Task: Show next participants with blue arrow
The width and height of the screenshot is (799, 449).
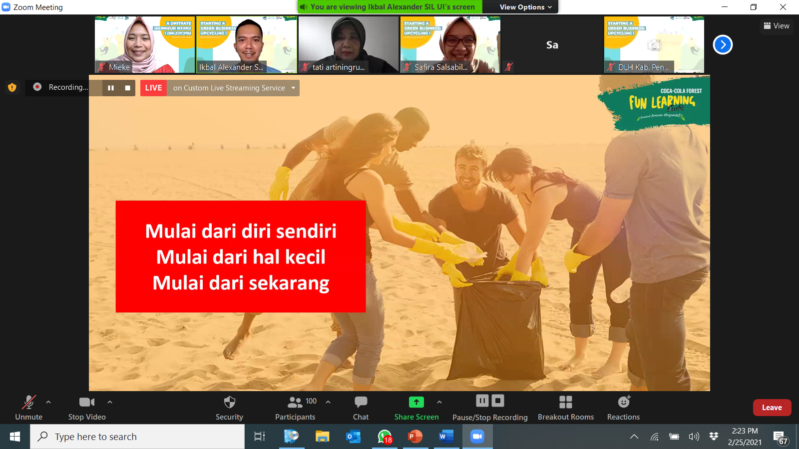Action: 723,45
